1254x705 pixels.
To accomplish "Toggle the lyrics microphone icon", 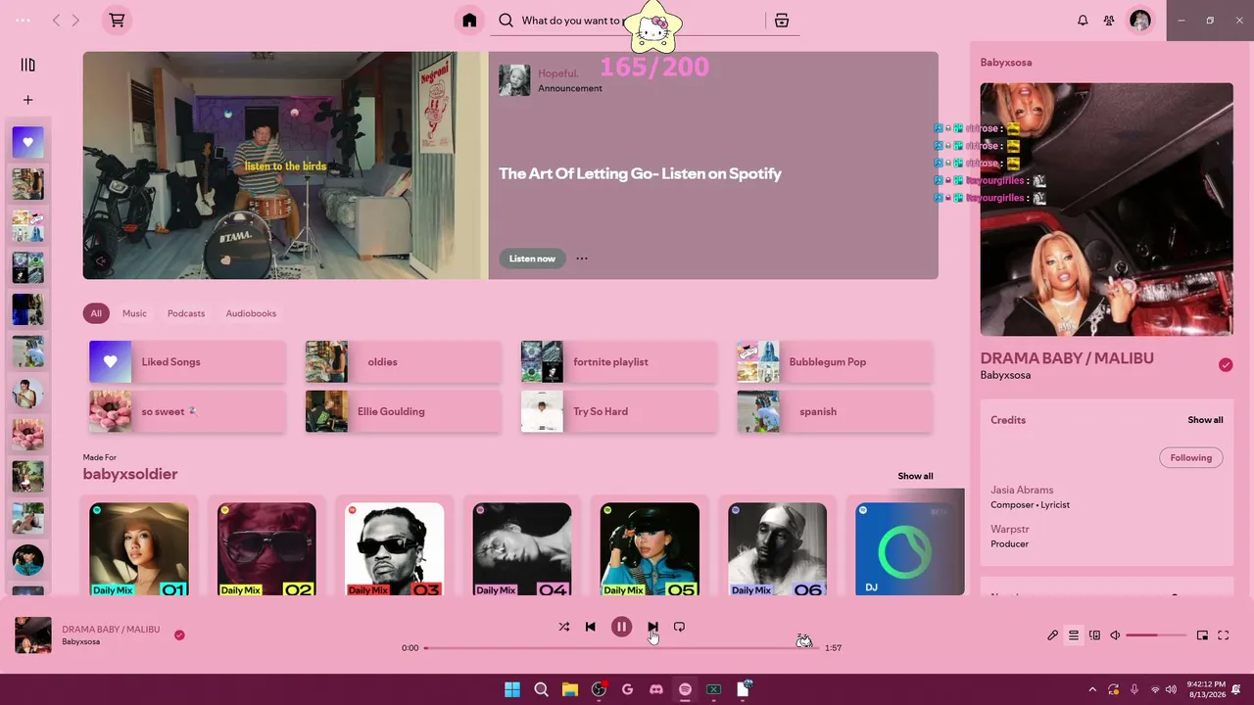I will (1052, 635).
